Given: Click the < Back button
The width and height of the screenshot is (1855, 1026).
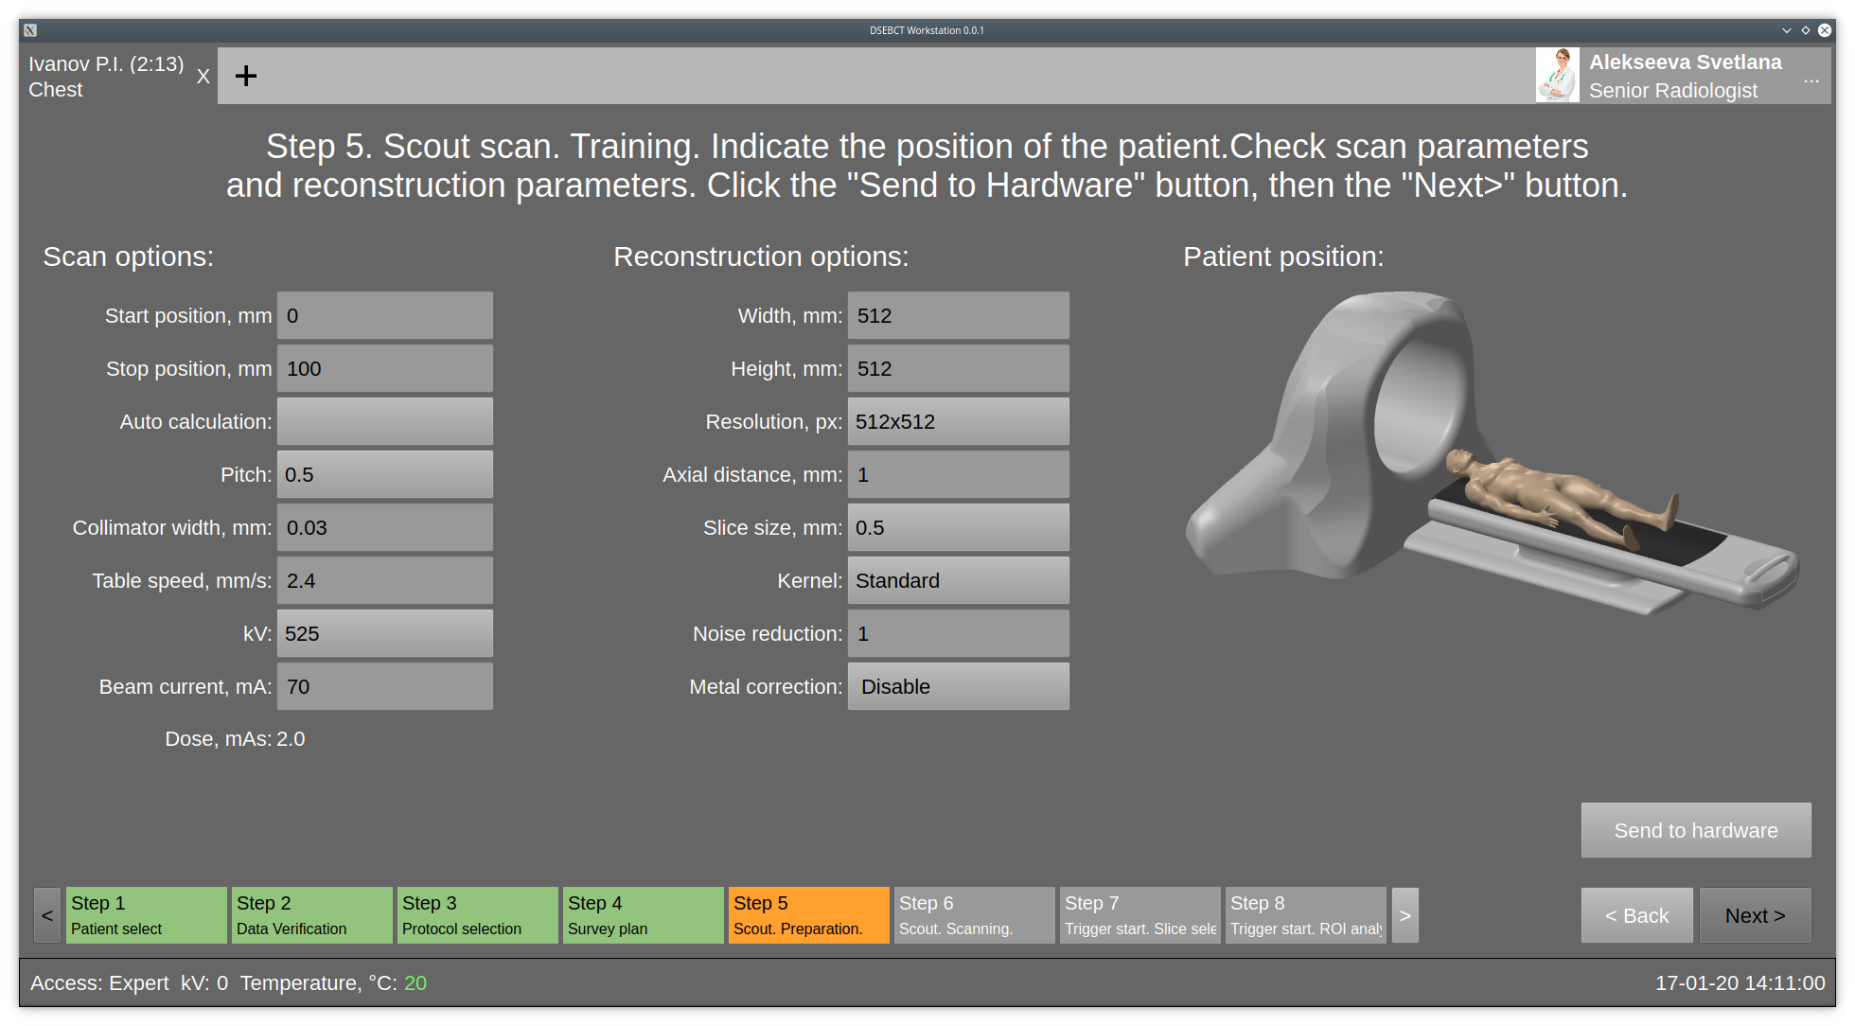Looking at the screenshot, I should [1636, 915].
